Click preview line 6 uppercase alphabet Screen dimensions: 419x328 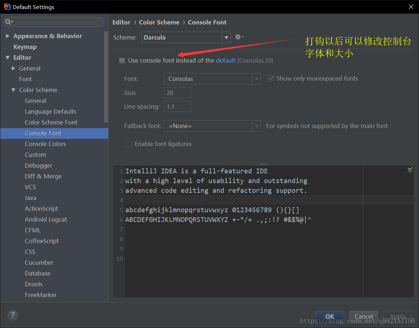tap(218, 220)
